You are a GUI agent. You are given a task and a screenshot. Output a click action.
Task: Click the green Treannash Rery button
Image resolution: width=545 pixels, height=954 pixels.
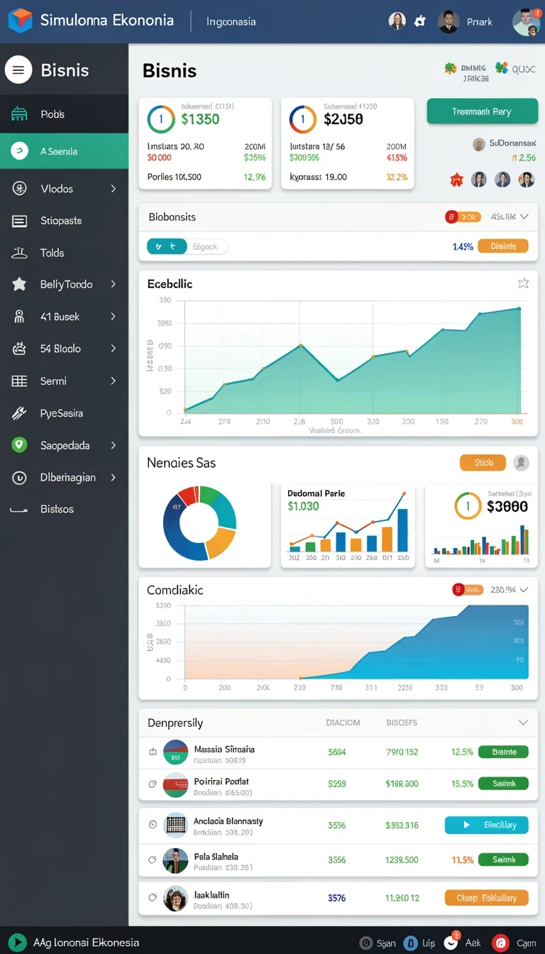click(x=482, y=111)
